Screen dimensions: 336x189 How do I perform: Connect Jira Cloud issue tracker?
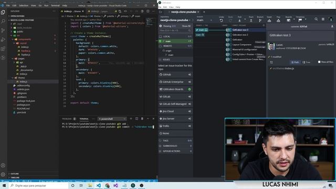point(175,111)
